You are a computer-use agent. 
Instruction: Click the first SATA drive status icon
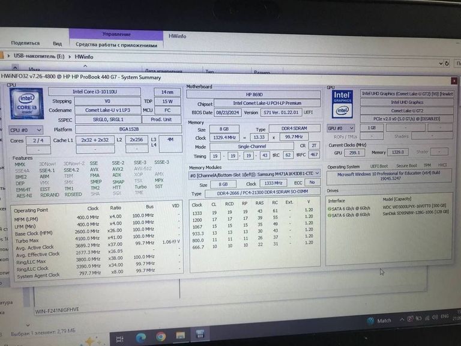330,208
